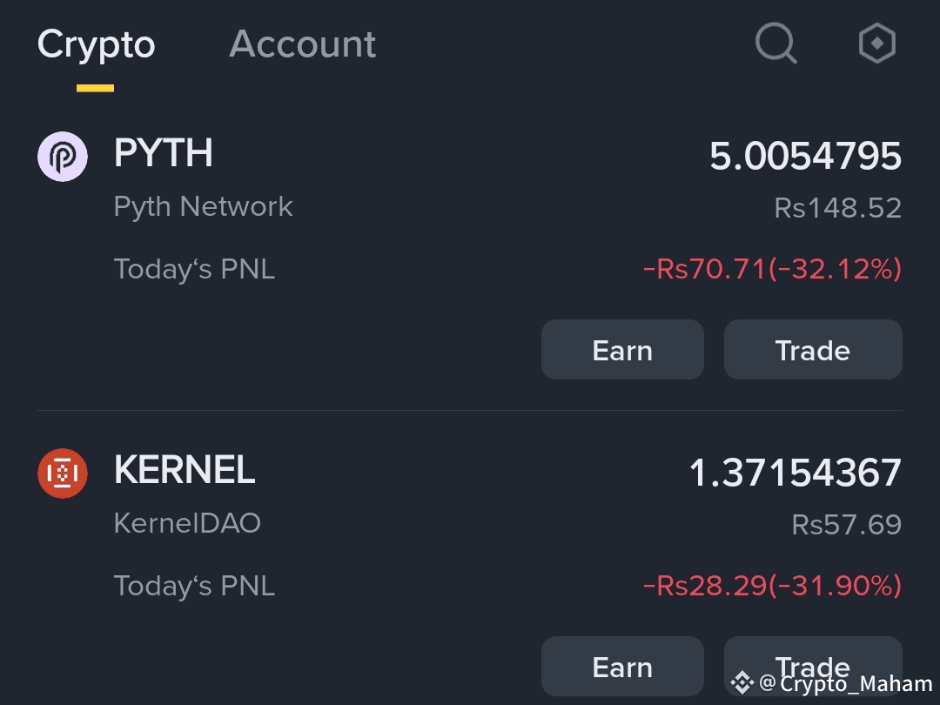Screen dimensions: 940x705
Task: Select PYTH balance 5.0054795
Action: [x=805, y=157]
